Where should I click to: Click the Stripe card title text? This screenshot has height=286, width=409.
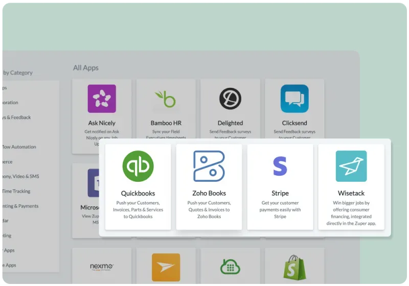click(x=280, y=193)
